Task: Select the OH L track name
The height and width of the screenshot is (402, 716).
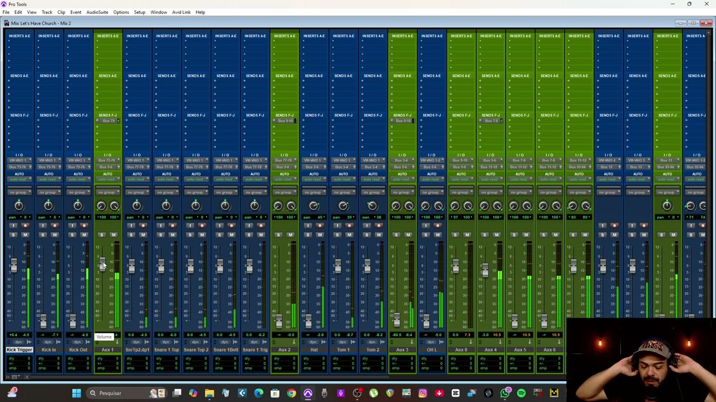Action: tap(431, 350)
